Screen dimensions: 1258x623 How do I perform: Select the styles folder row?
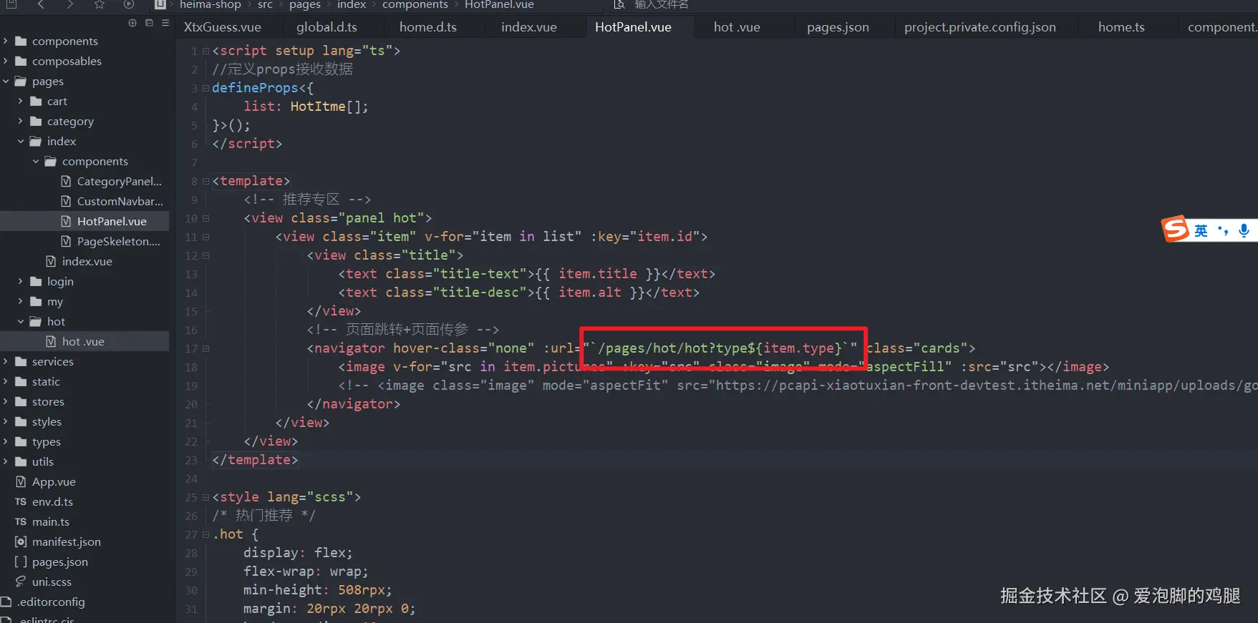tap(84, 421)
